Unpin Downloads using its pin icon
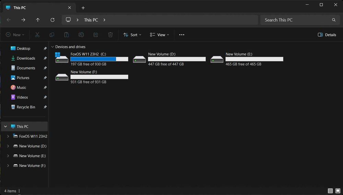 click(45, 58)
